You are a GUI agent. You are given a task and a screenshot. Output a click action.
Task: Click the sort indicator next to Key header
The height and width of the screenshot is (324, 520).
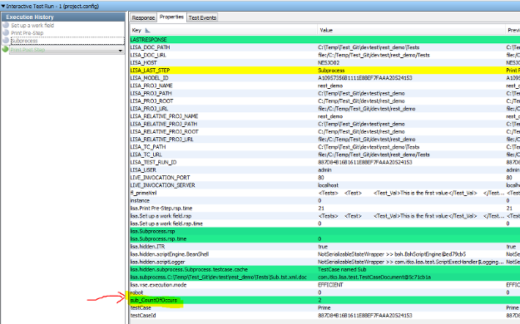147,30
